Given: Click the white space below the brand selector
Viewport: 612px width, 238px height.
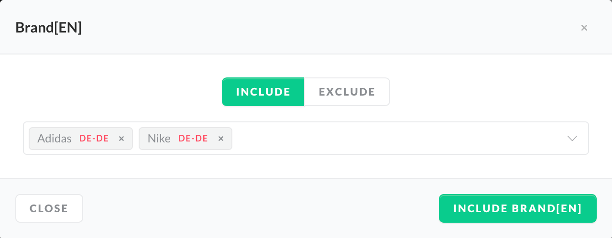Looking at the screenshot, I should (x=306, y=166).
